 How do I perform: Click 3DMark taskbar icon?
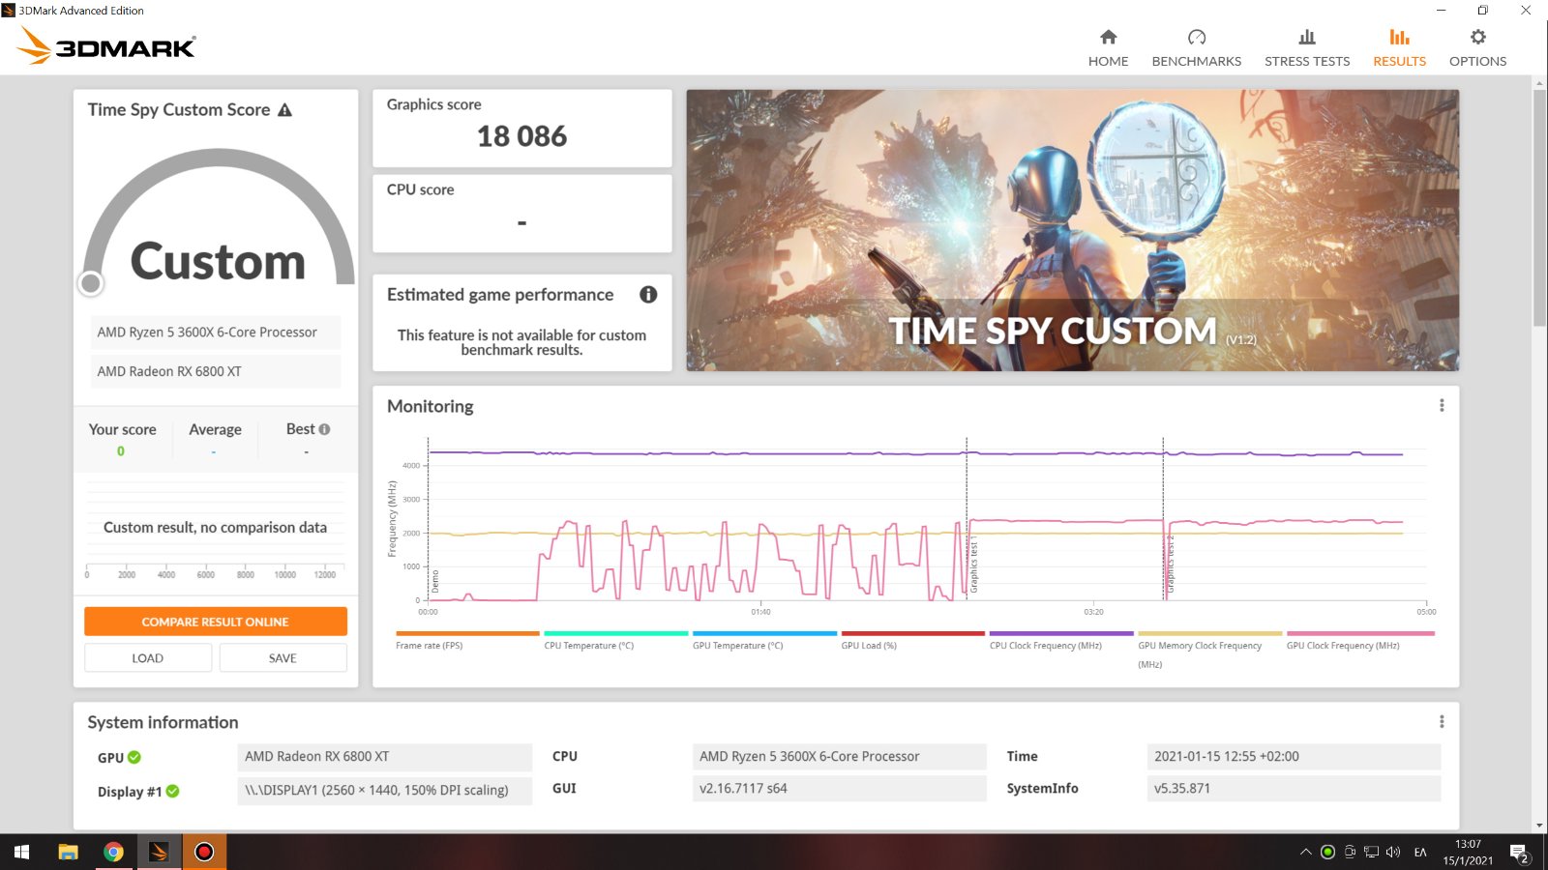click(159, 852)
